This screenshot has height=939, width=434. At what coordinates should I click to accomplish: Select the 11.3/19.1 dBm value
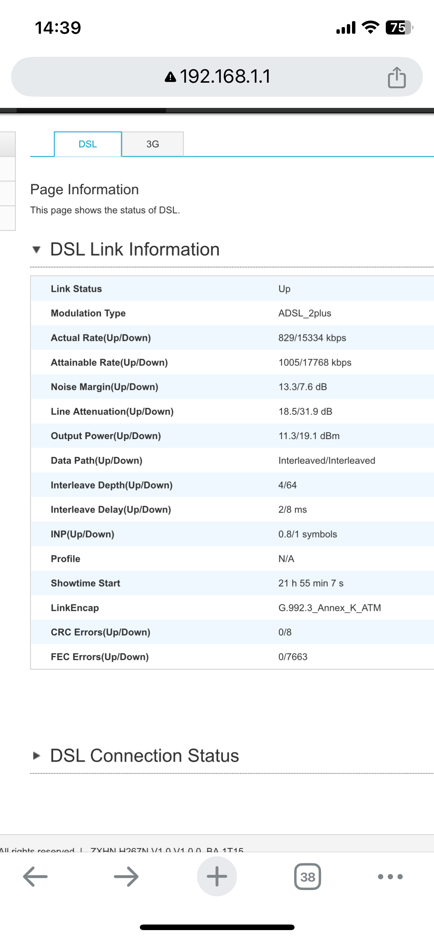coord(309,436)
